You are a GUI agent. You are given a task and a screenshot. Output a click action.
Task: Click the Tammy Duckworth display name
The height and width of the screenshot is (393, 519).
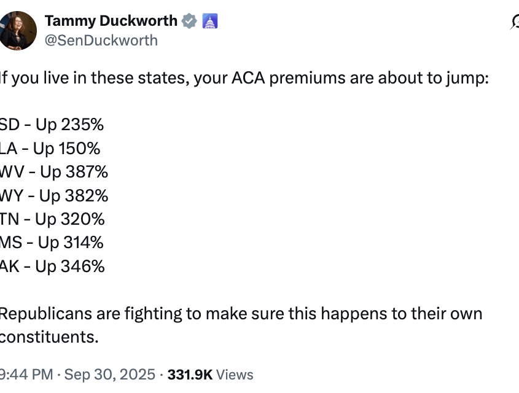[x=111, y=21]
